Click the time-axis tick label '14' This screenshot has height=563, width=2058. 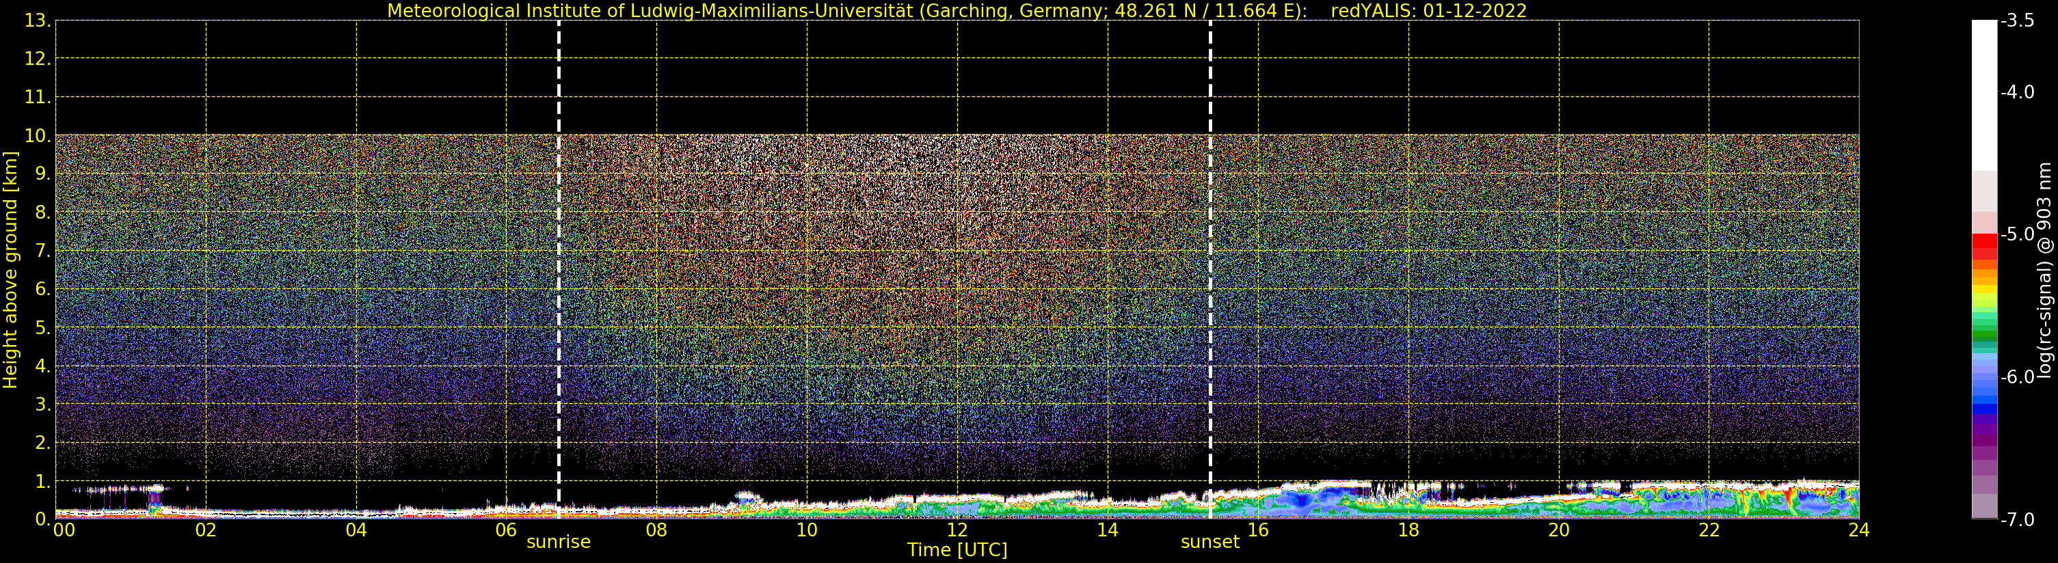coord(1108,530)
